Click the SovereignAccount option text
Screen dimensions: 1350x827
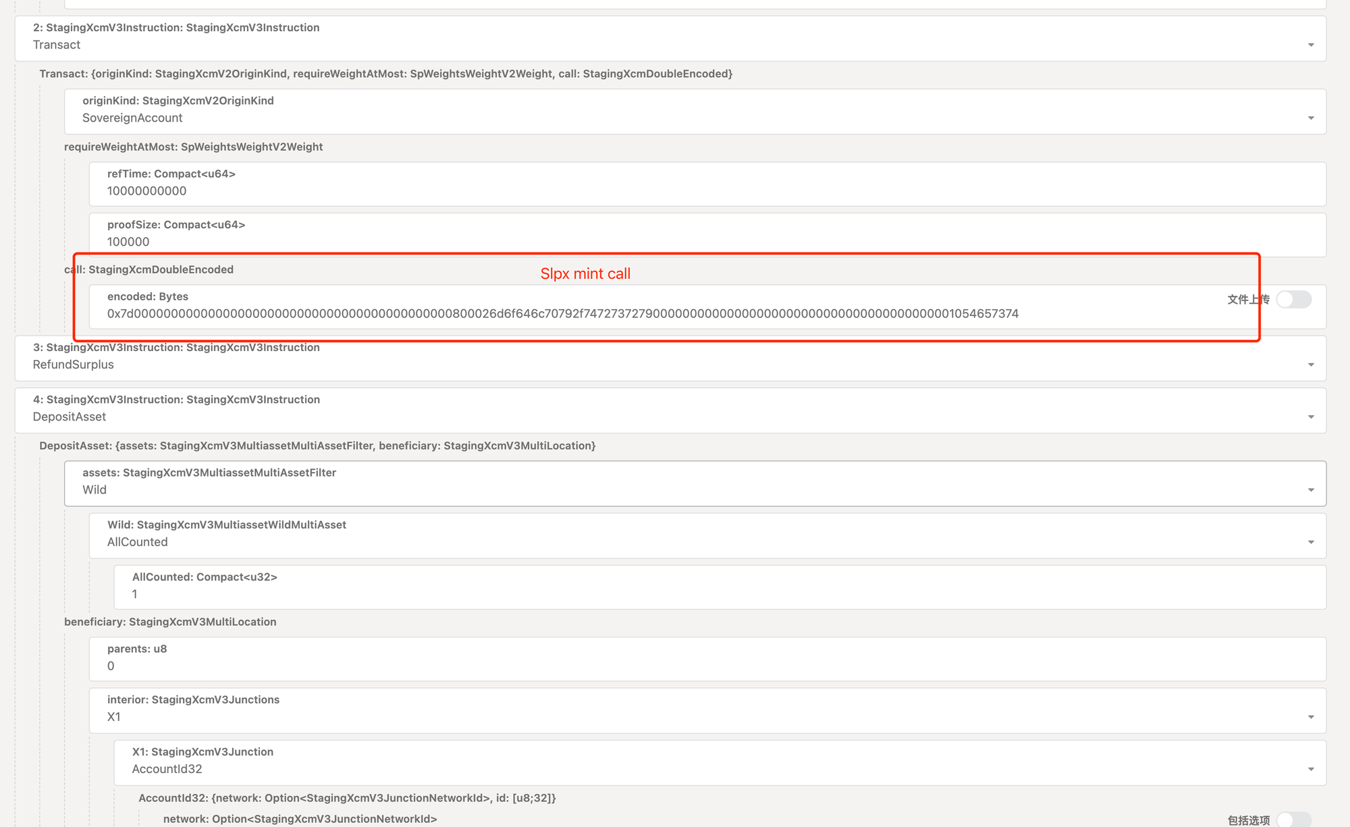pos(132,117)
